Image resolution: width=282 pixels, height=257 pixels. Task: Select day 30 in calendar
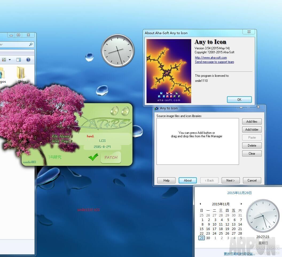208,238
